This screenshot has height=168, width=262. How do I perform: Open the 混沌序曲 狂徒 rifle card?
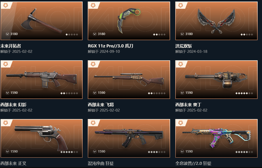pos(129,138)
